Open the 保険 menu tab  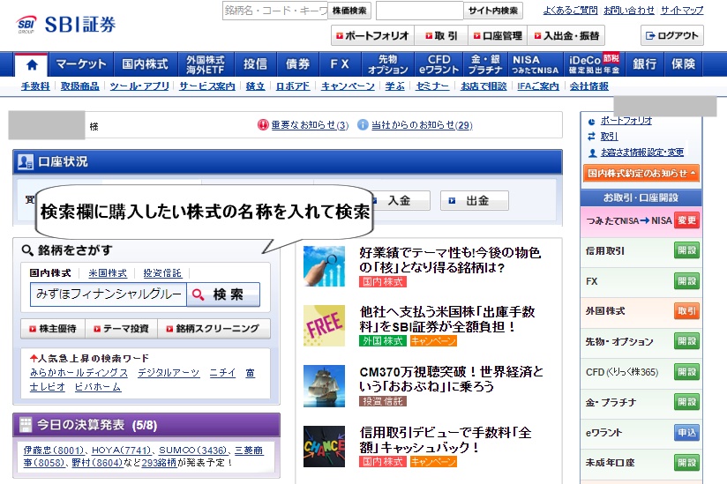(683, 64)
